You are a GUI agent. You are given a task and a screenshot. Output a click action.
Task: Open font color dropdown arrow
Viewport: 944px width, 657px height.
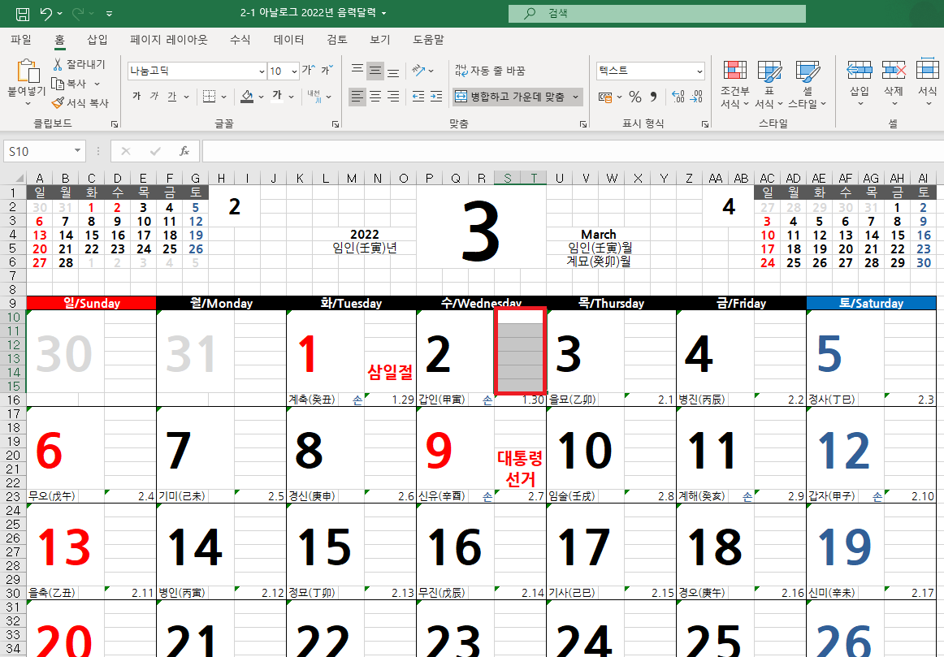tap(292, 97)
